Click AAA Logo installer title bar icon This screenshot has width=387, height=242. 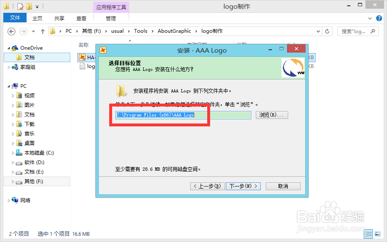(x=103, y=50)
